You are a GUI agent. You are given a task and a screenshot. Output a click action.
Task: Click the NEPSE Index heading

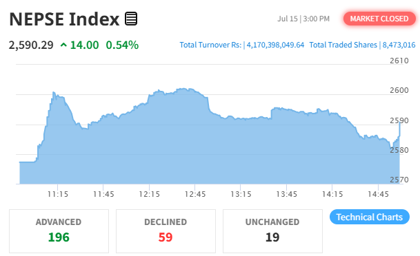point(64,19)
